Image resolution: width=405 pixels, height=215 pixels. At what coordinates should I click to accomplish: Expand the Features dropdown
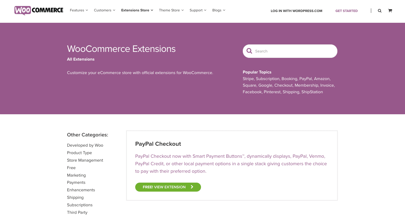click(x=77, y=10)
